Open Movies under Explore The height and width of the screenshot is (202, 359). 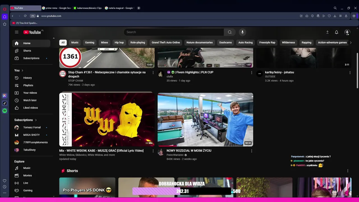31,176
